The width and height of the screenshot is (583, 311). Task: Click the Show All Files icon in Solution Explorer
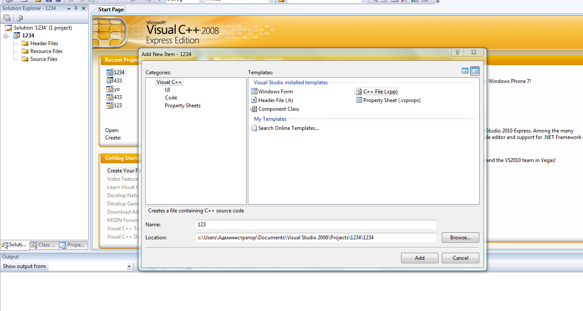(19, 18)
